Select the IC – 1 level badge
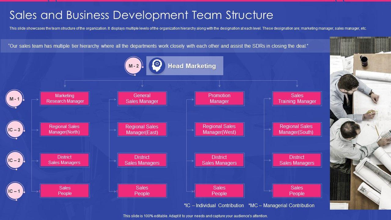This screenshot has width=391, height=220. (14, 191)
